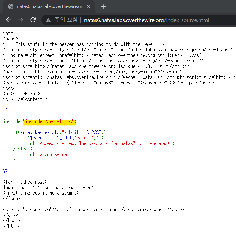Click the <html> opening tag line
Viewport: 236px width, 234px height.
pos(10,33)
